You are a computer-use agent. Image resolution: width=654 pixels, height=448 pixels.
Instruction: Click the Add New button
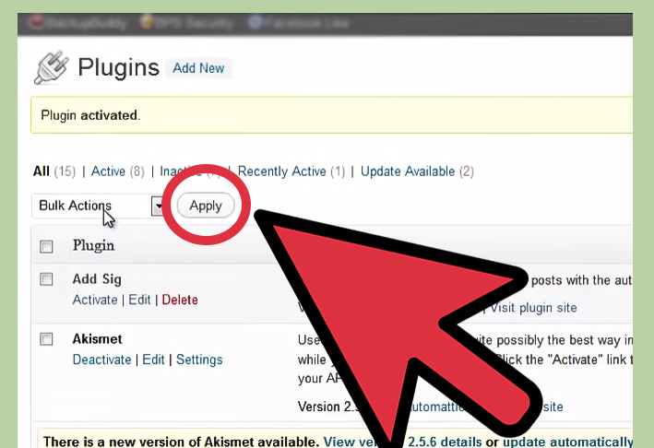(198, 68)
